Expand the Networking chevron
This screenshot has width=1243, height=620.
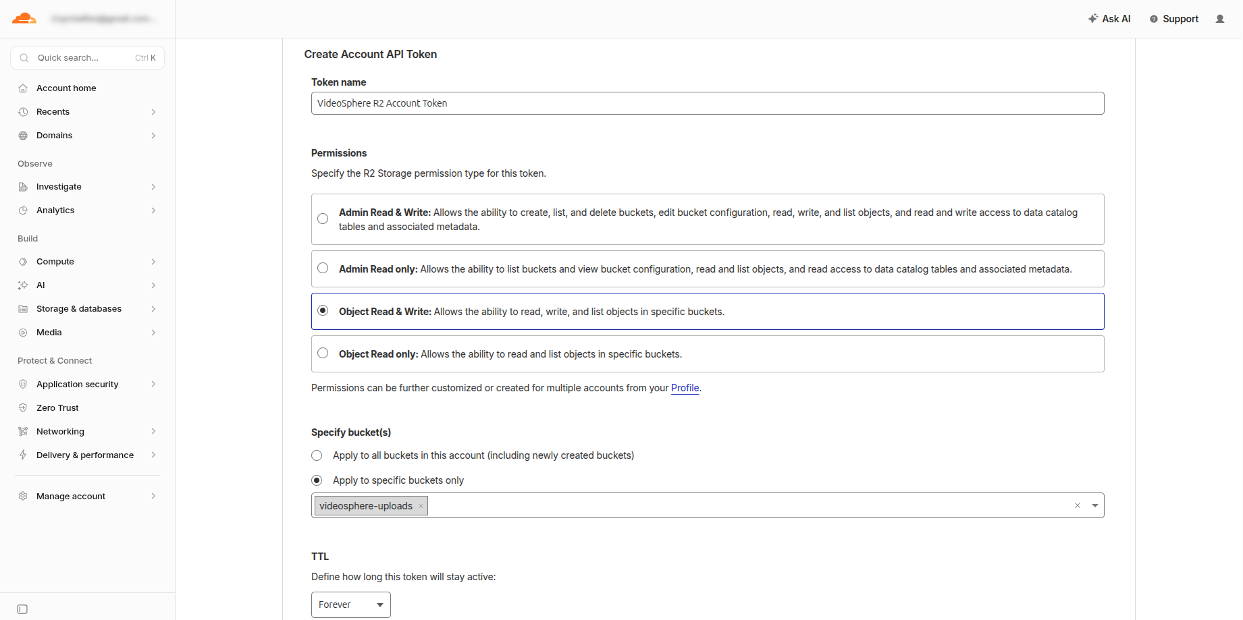(x=153, y=431)
